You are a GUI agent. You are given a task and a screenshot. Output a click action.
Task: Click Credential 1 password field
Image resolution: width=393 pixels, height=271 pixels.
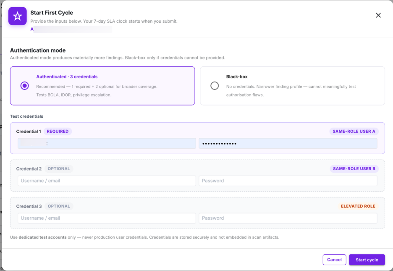[x=288, y=143]
